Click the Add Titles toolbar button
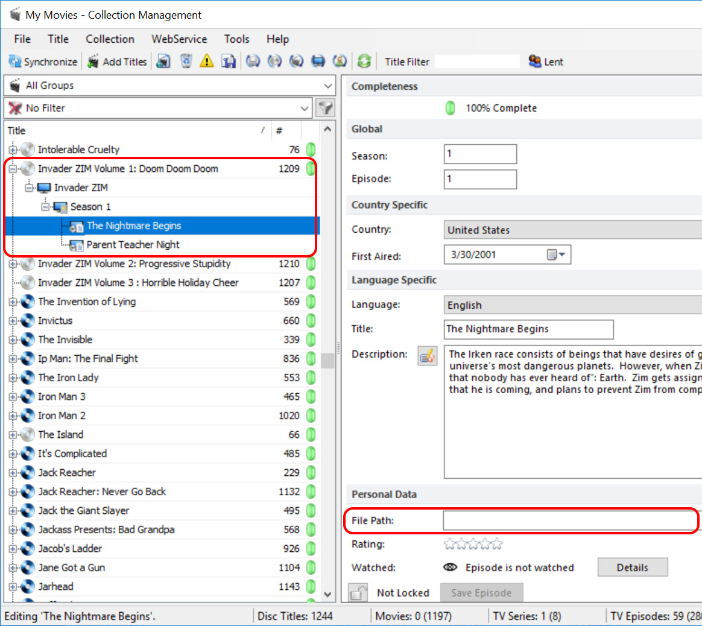The width and height of the screenshot is (702, 626). coord(117,62)
